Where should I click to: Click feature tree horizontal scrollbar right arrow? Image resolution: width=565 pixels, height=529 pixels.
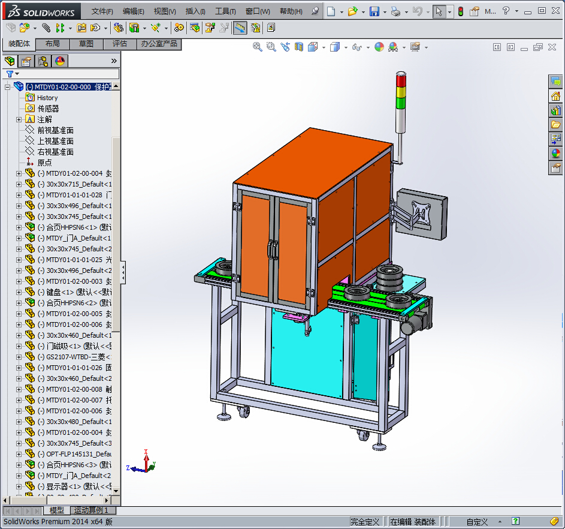click(106, 501)
